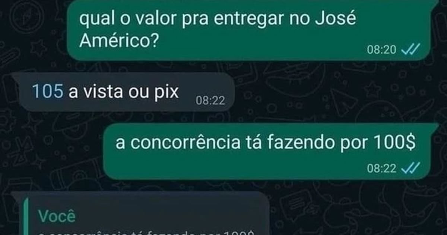Click the 08:20 timestamp on first message

381,50
